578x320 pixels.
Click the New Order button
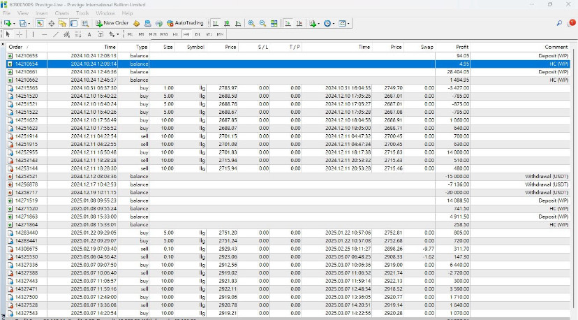(112, 23)
